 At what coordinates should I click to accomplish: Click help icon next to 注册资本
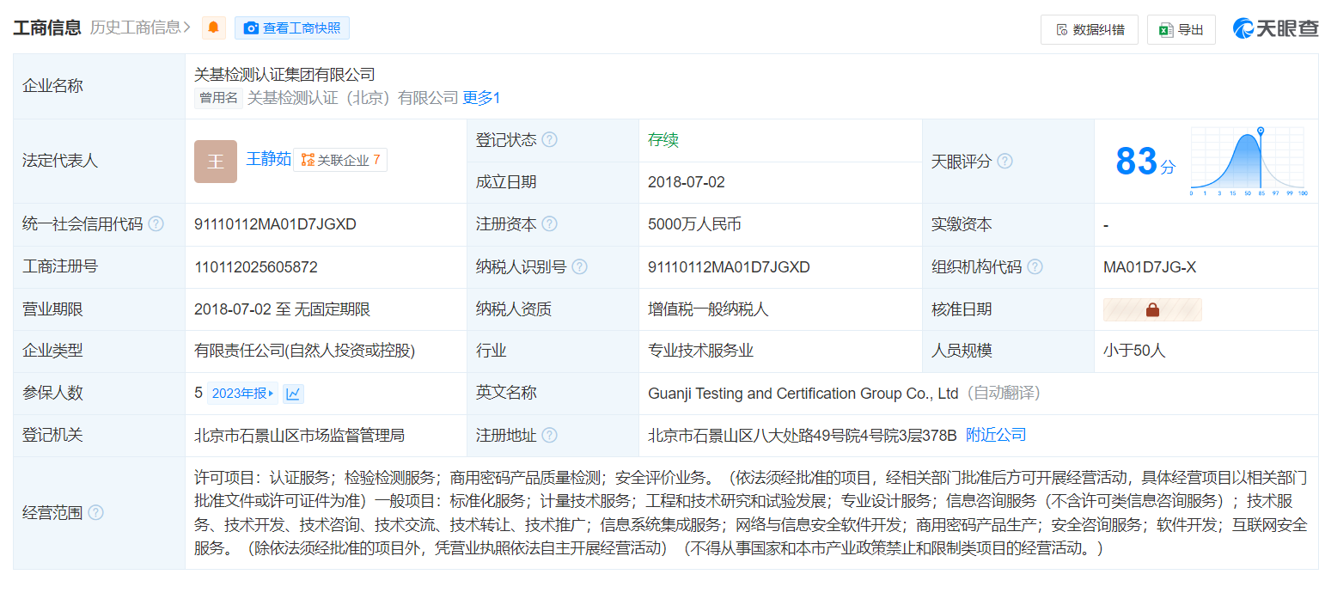549,224
